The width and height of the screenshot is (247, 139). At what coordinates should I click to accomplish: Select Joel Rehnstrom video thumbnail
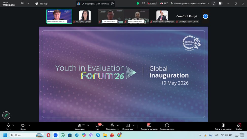tap(110, 16)
